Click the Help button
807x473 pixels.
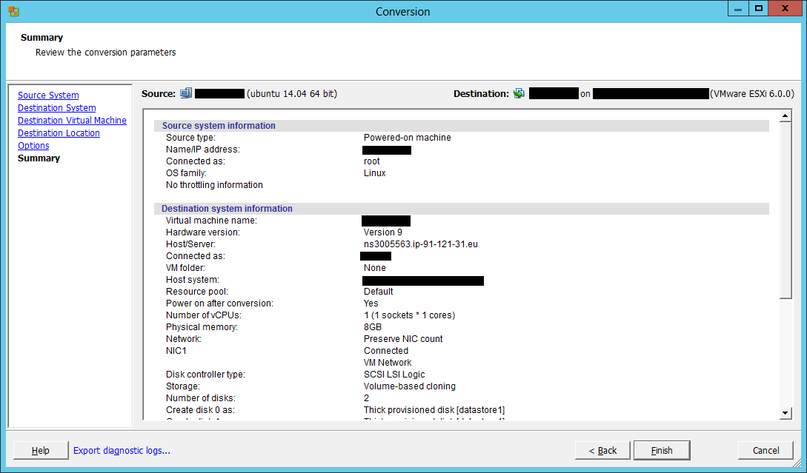coord(41,450)
